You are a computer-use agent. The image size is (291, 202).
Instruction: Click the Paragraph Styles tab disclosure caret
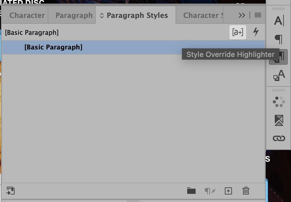[102, 15]
